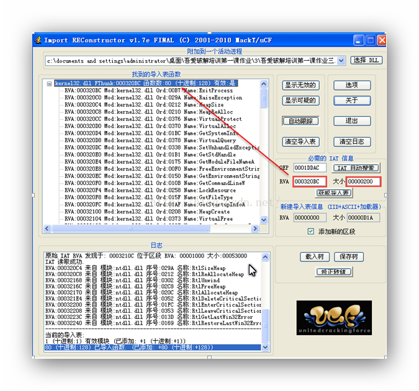Select the RVA:000320E8 import row

point(162,169)
